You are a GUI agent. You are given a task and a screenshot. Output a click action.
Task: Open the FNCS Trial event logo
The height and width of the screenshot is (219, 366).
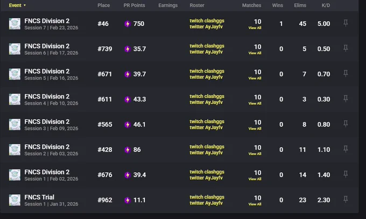click(15, 200)
